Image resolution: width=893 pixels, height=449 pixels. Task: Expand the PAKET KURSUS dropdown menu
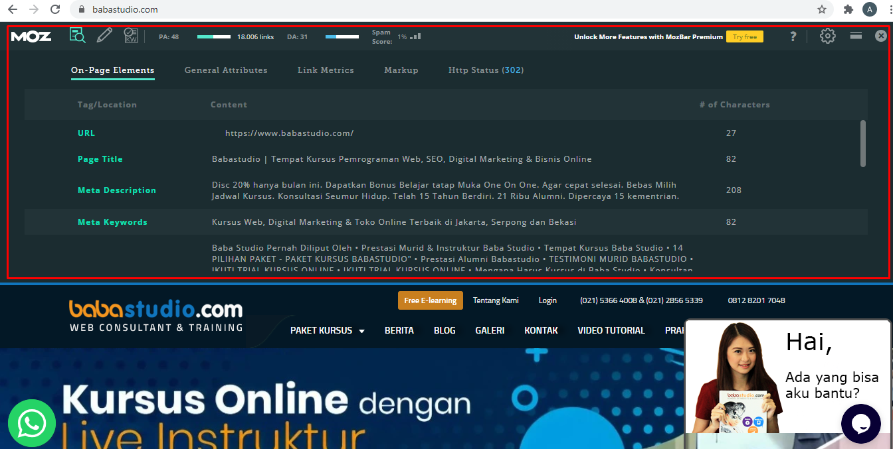tap(328, 330)
